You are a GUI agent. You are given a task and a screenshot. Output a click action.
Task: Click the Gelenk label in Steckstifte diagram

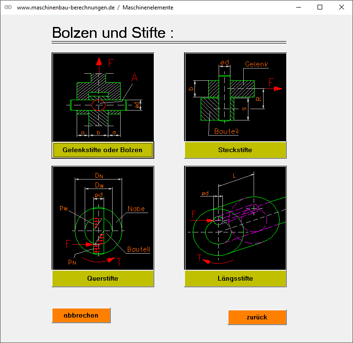(257, 64)
